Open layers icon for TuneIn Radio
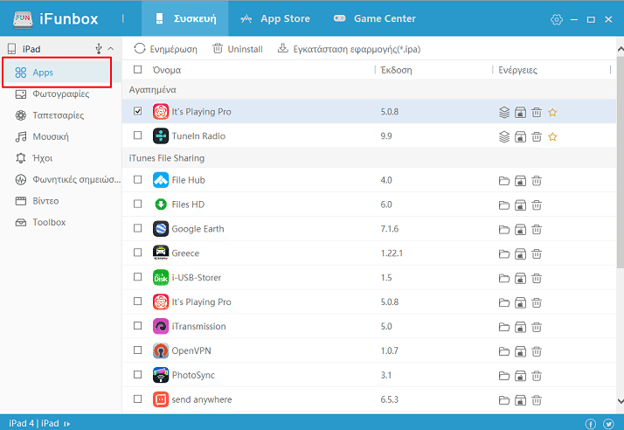This screenshot has height=430, width=624. click(x=504, y=137)
